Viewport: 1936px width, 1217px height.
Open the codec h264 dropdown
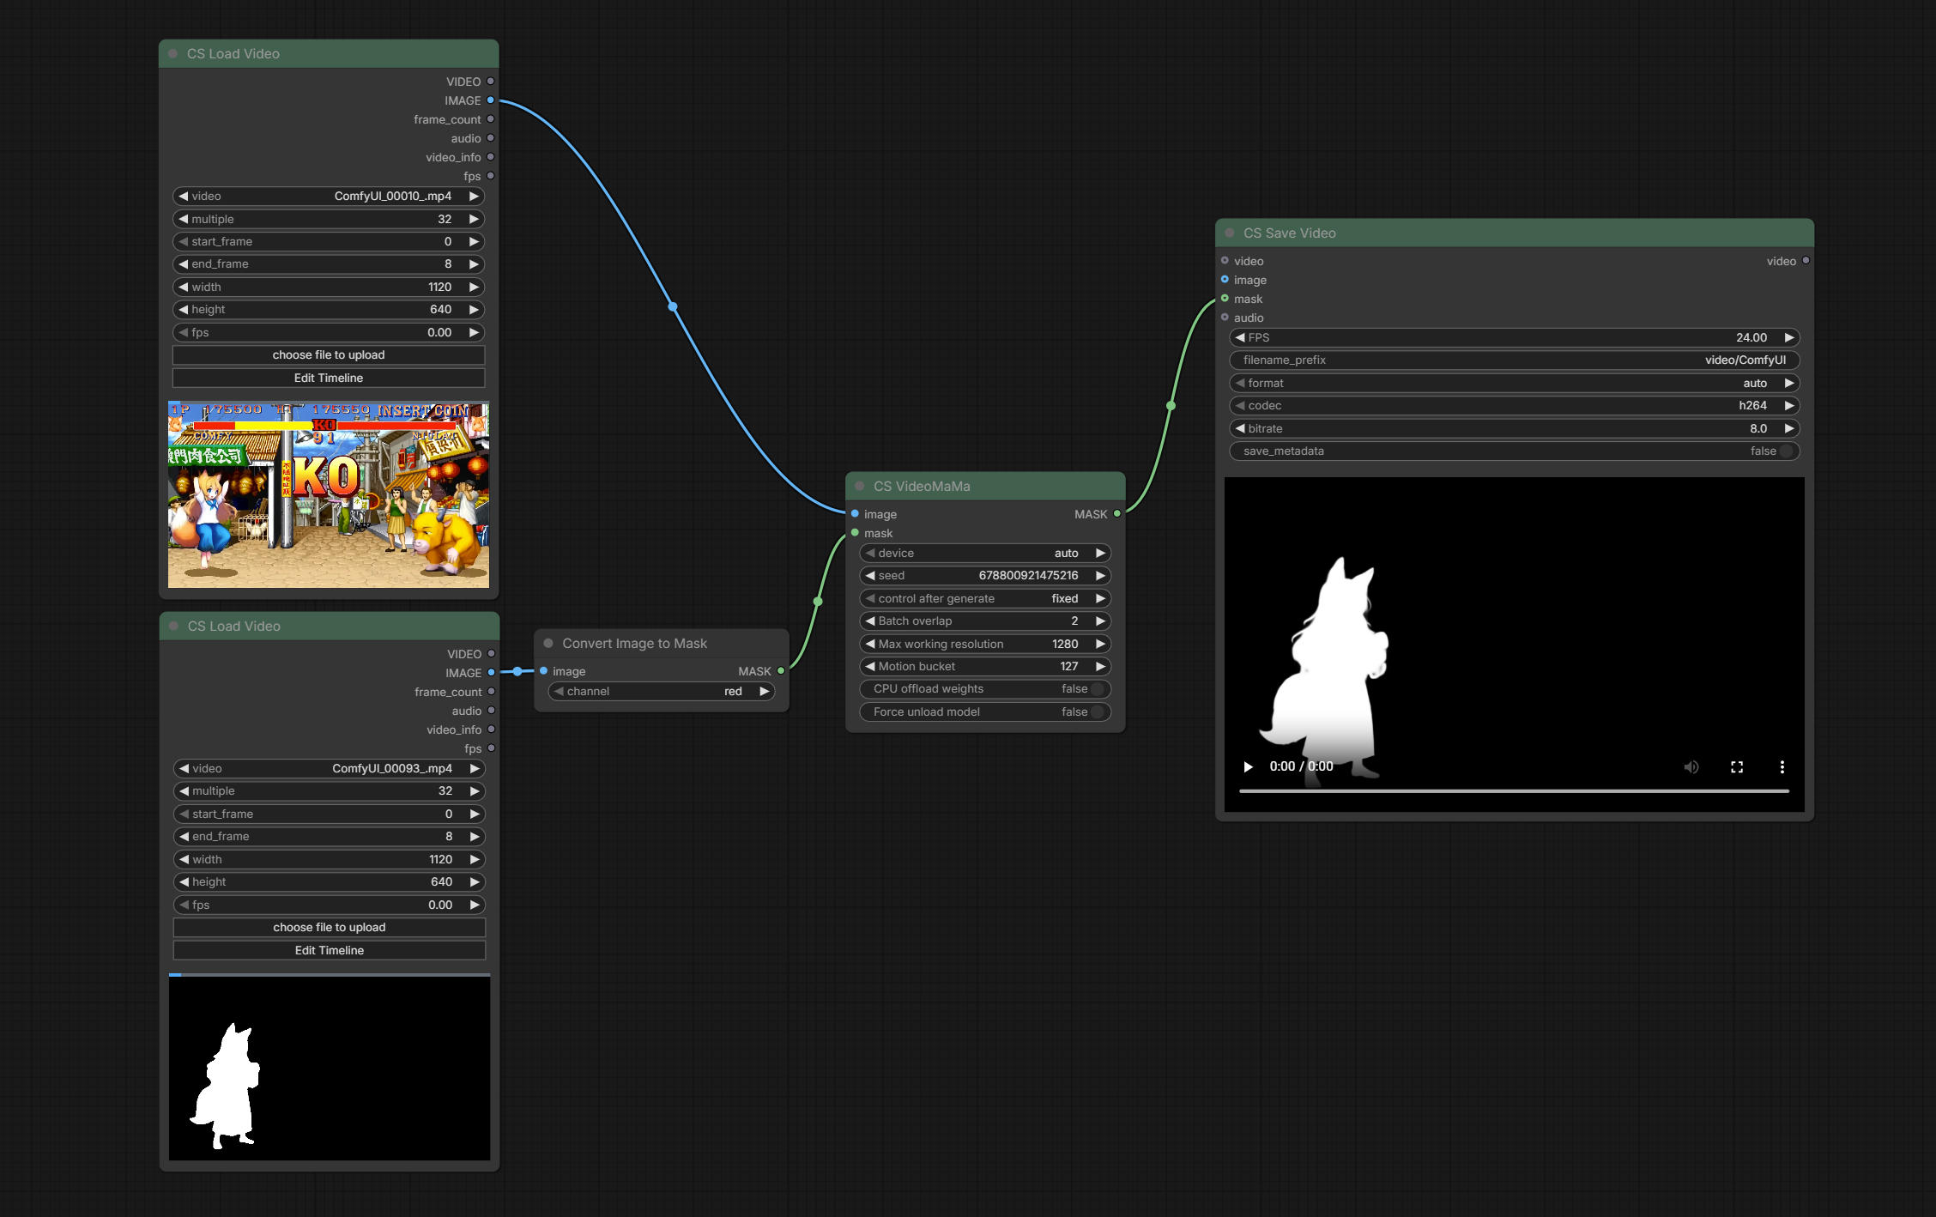tap(1515, 405)
